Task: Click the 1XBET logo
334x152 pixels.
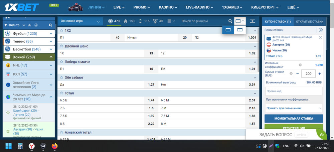Action: click(x=22, y=7)
